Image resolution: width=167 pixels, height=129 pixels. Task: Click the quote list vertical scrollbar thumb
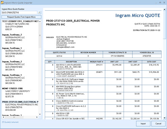coord(40,35)
